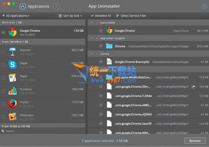Select the Keynote app icon

pos(13,52)
